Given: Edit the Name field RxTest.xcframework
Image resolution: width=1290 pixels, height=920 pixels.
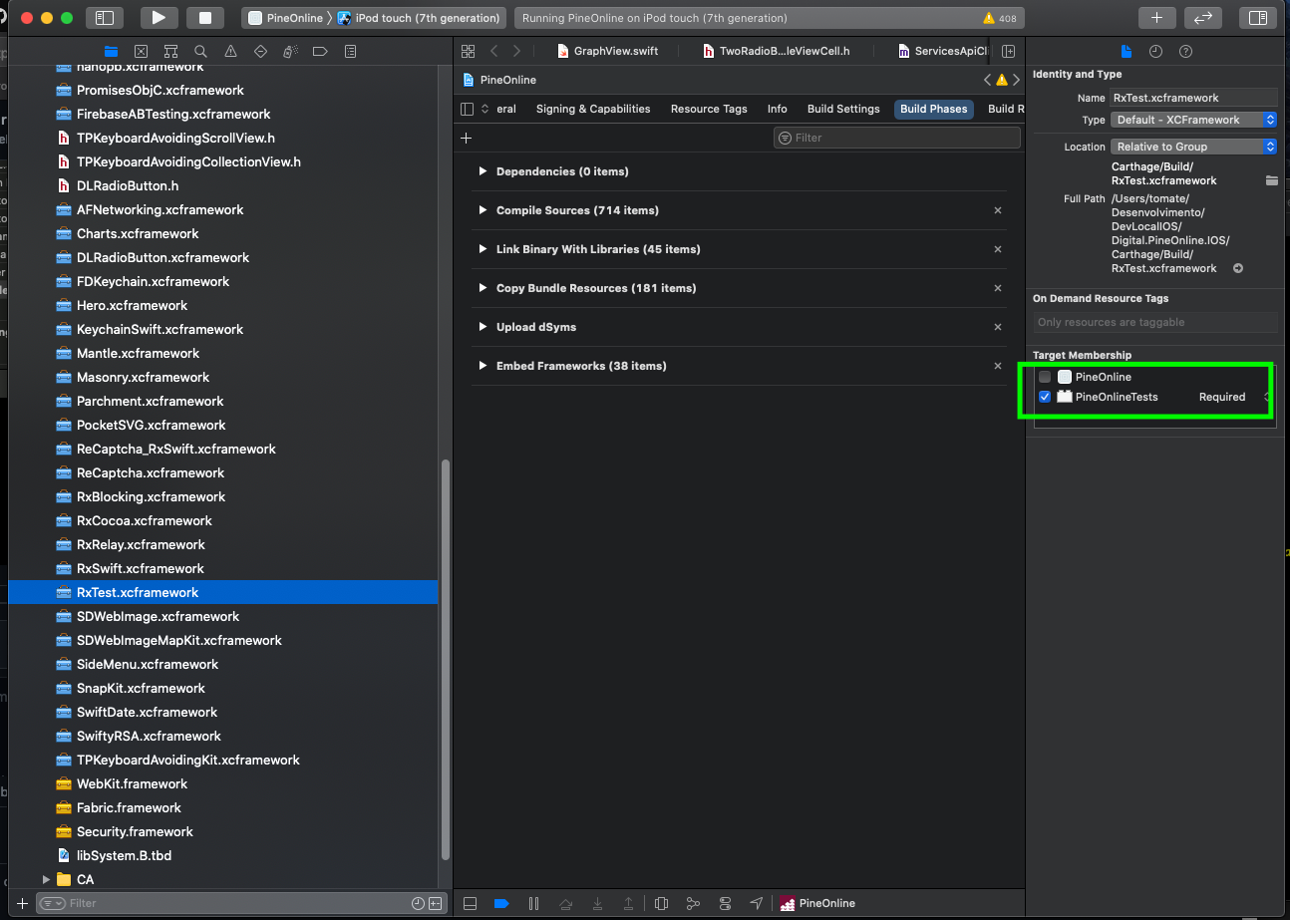Looking at the screenshot, I should [x=1193, y=98].
